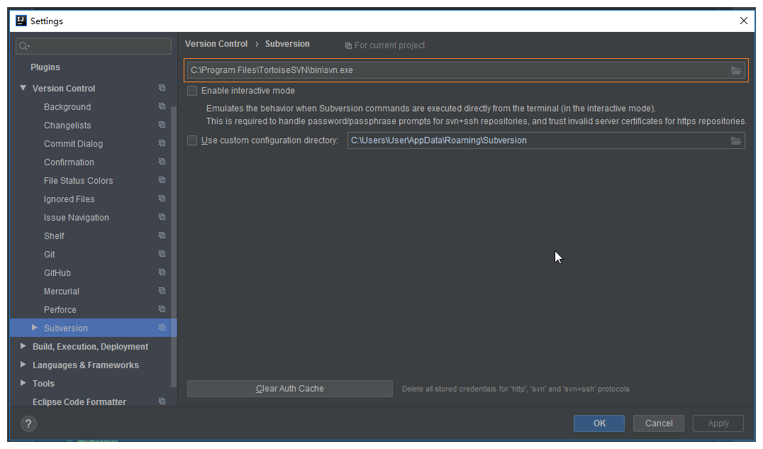Viewport: 763px width, 449px height.
Task: Click the project-level icon beside Issue Navigation
Action: 162,217
